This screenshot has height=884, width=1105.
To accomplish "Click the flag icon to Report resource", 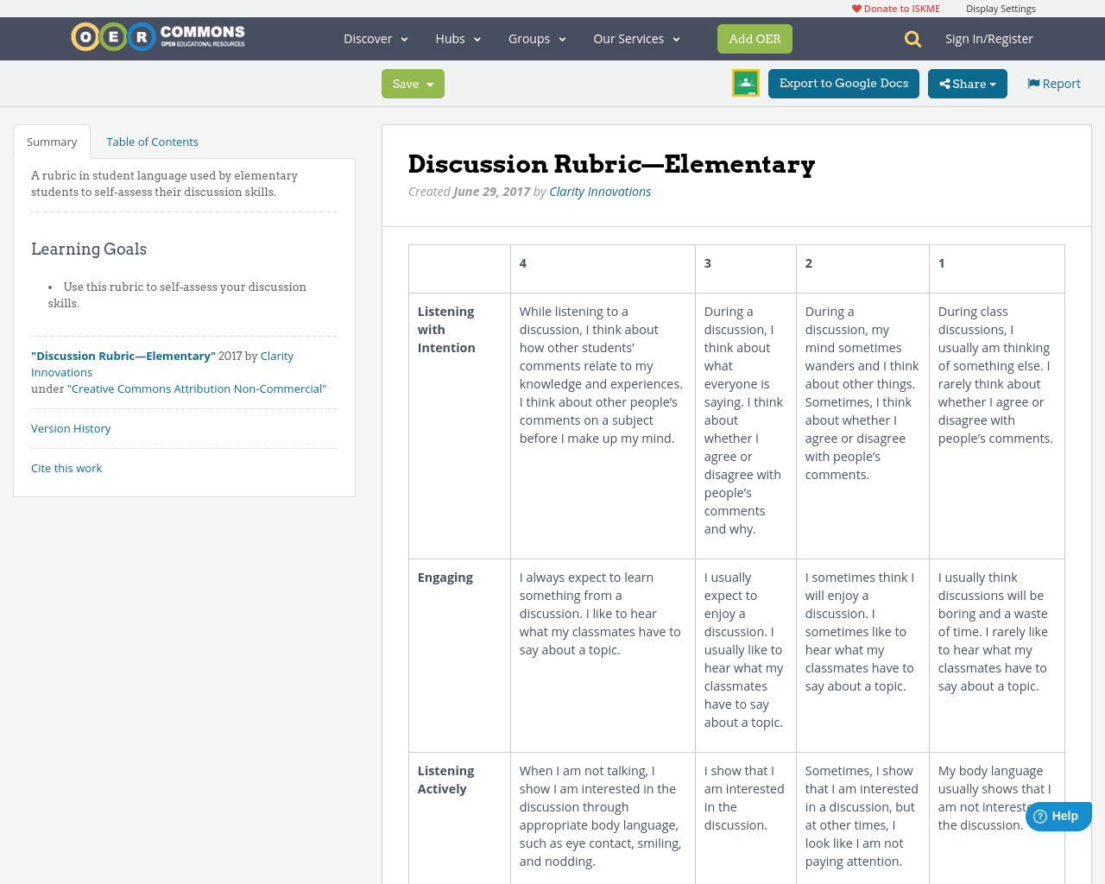I will (1033, 82).
